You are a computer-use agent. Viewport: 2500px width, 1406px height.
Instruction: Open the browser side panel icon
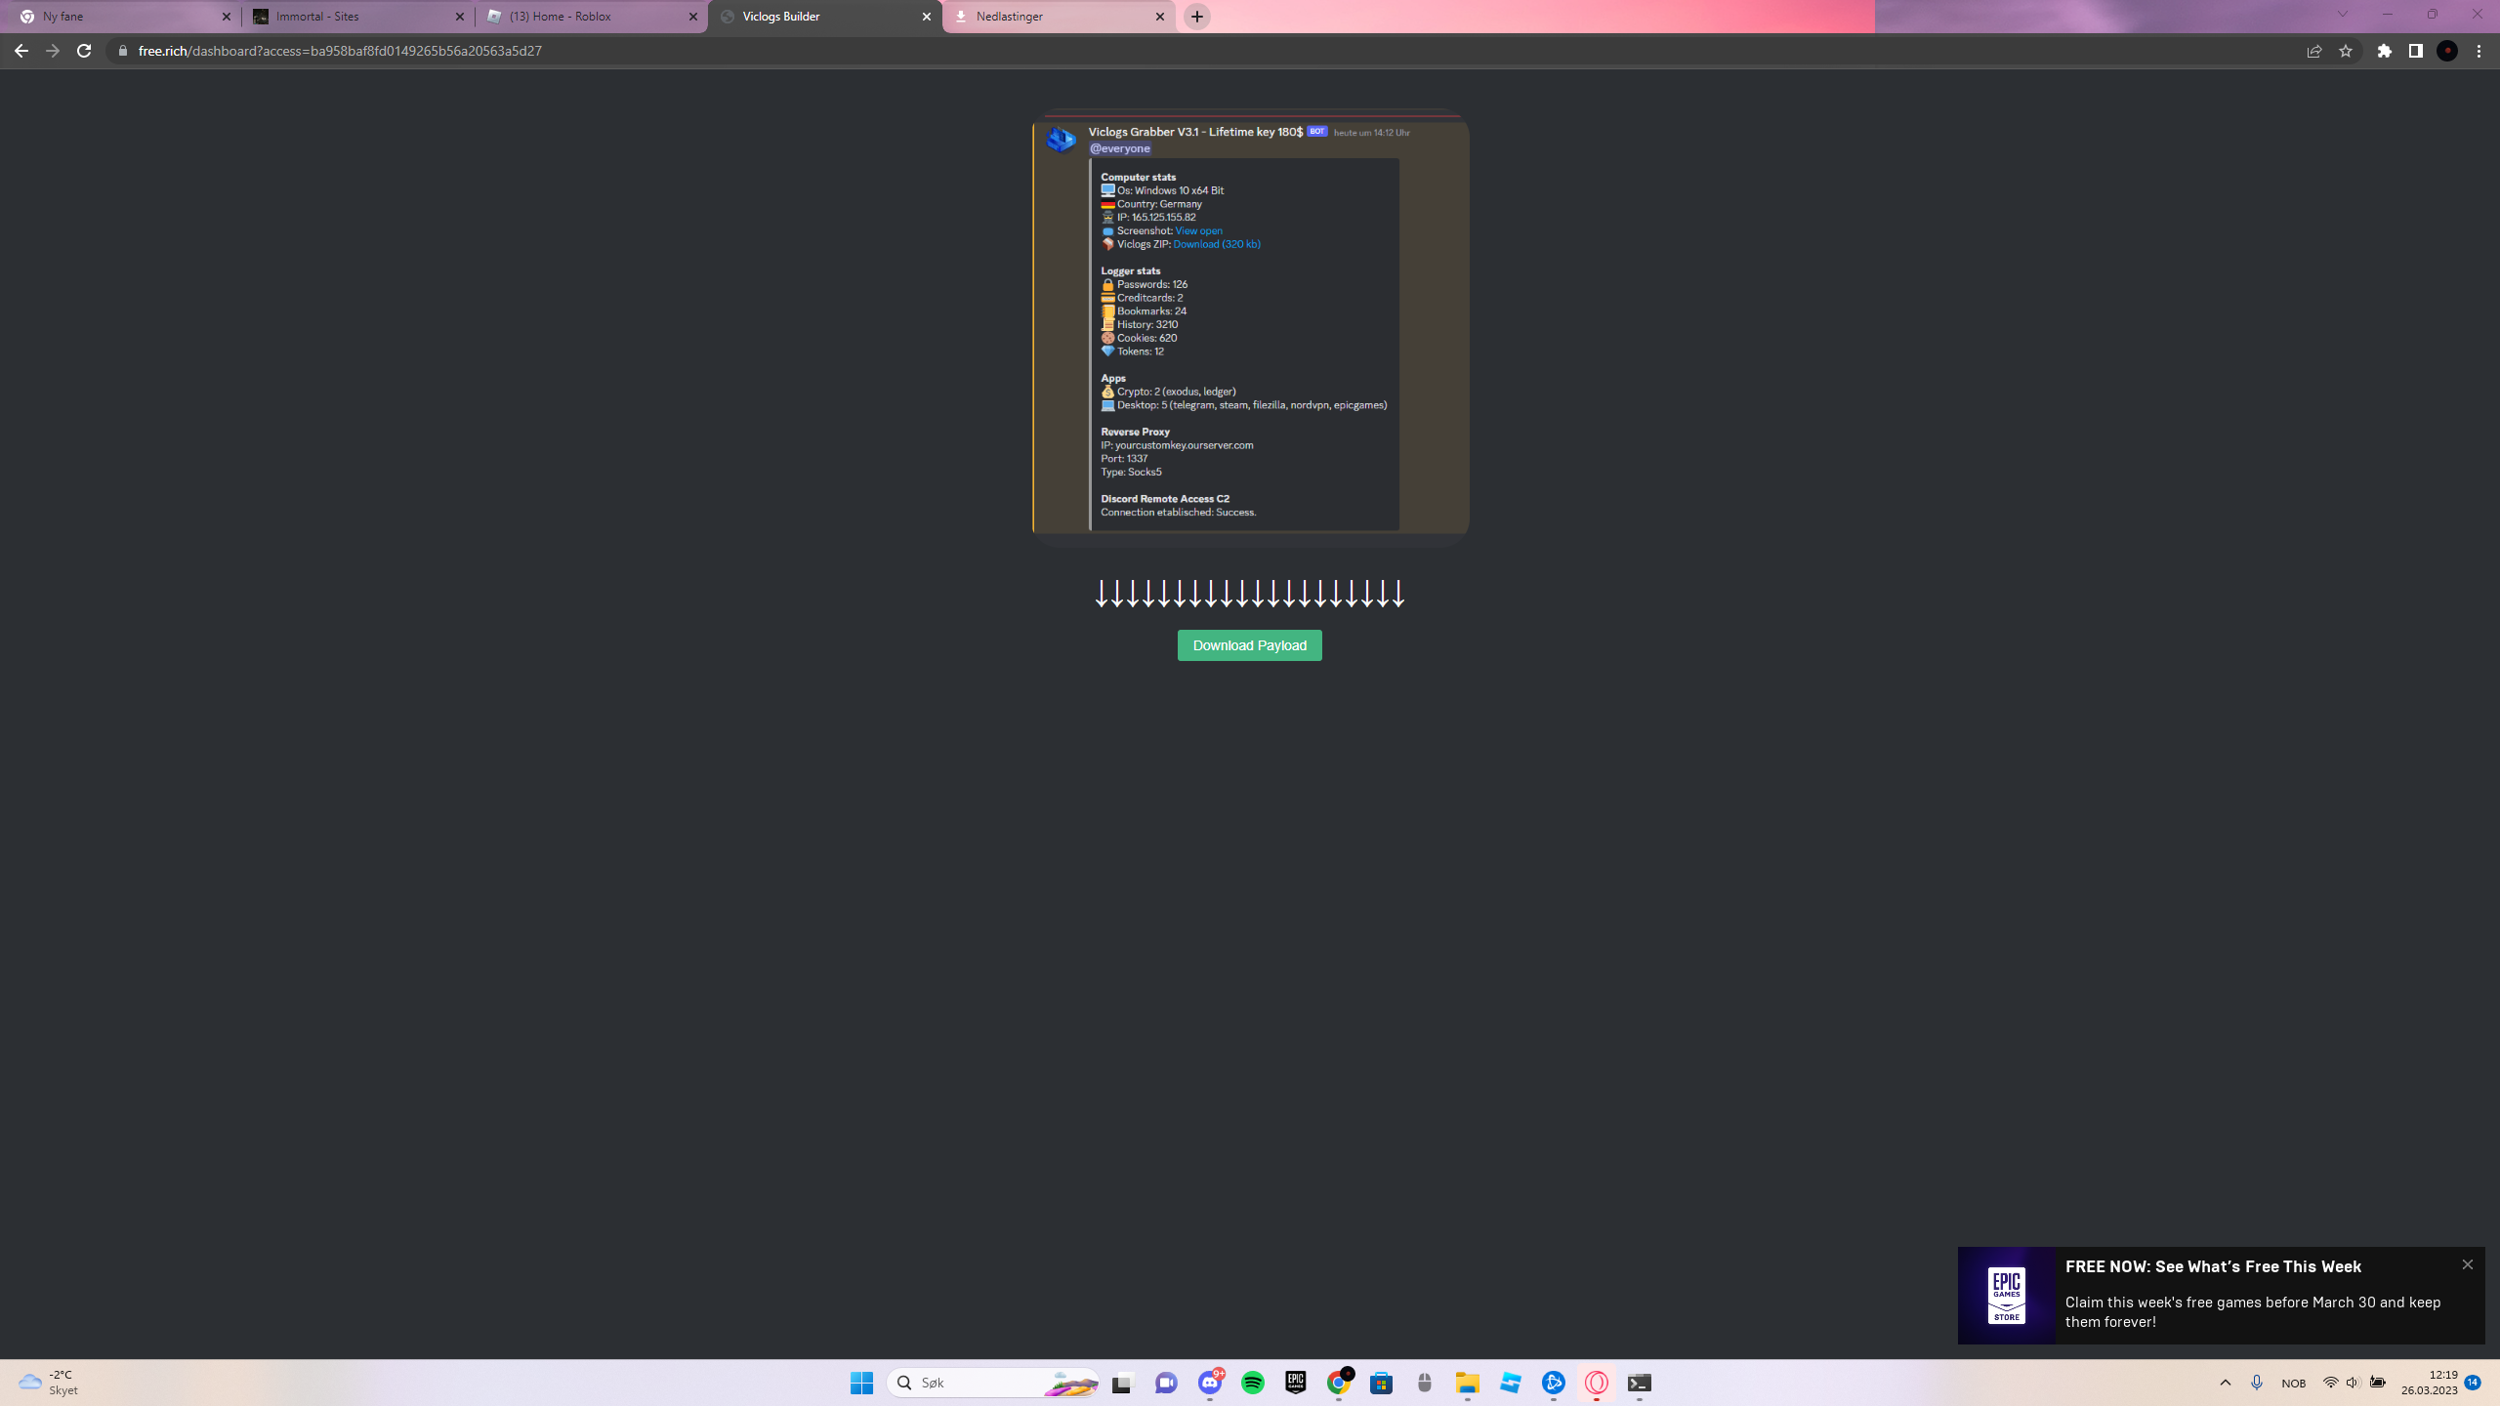[x=2415, y=51]
